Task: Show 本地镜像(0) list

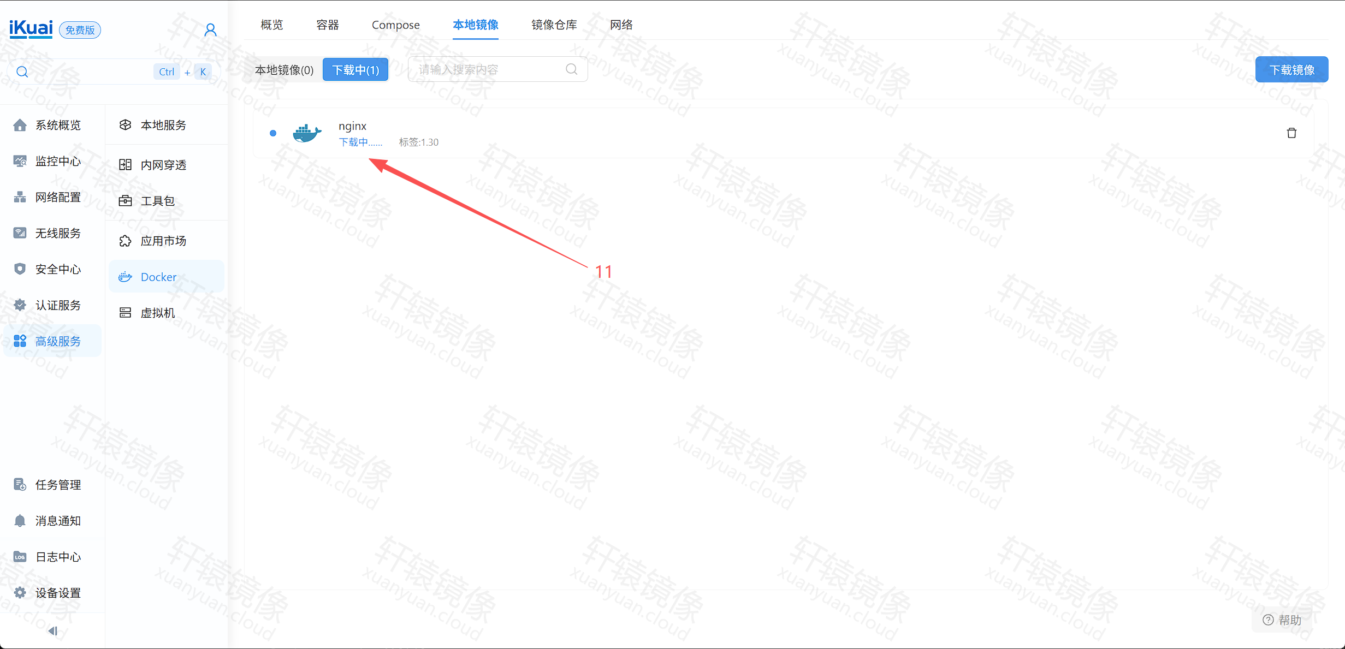Action: pos(285,70)
